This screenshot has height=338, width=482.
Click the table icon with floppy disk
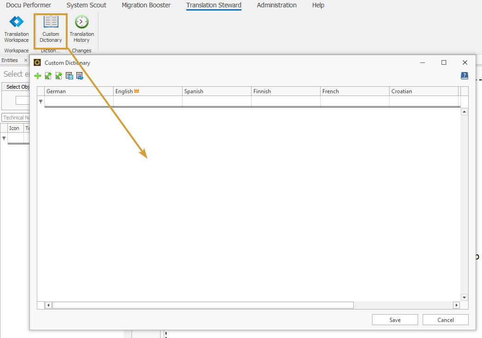69,76
